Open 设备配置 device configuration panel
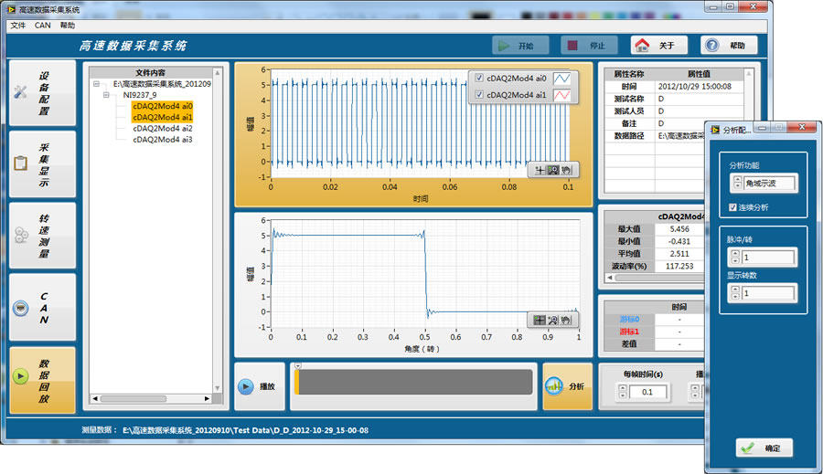This screenshot has width=823, height=474. (43, 93)
